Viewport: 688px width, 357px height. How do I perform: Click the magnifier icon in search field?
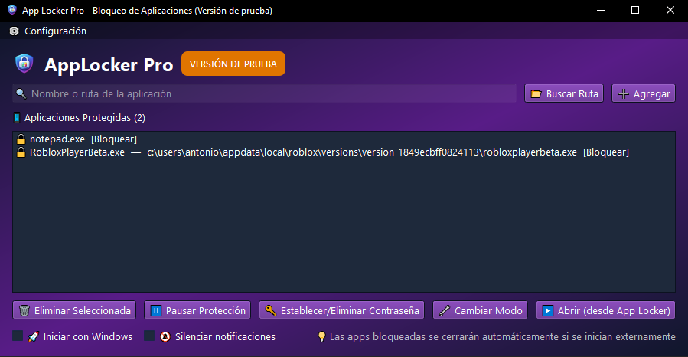click(x=21, y=93)
